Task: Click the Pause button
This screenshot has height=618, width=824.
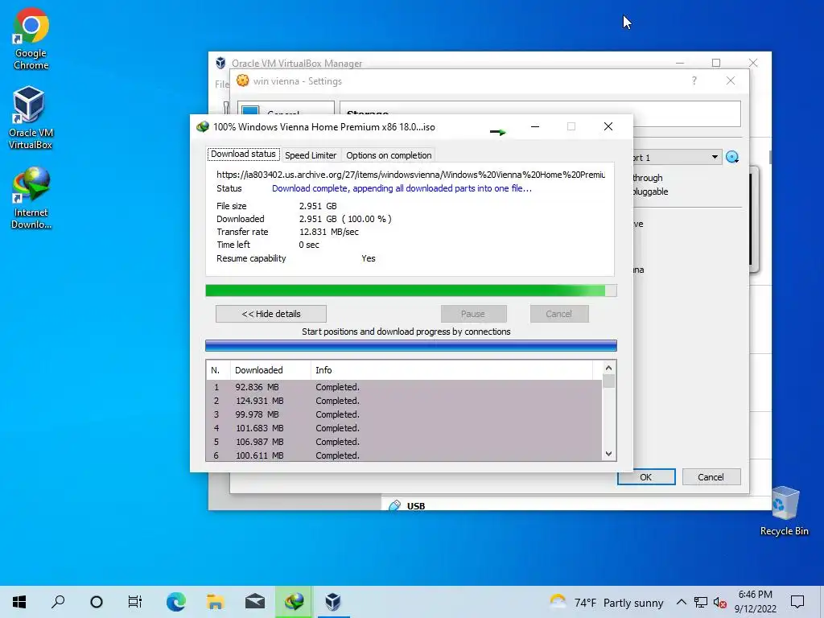Action: [x=473, y=314]
